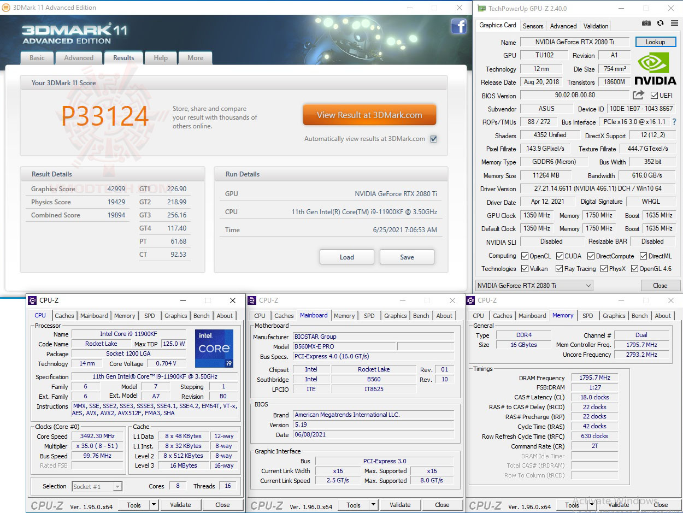This screenshot has width=683, height=513.
Task: Click Validate in the CPU-Z Mainboard window
Action: tap(400, 505)
